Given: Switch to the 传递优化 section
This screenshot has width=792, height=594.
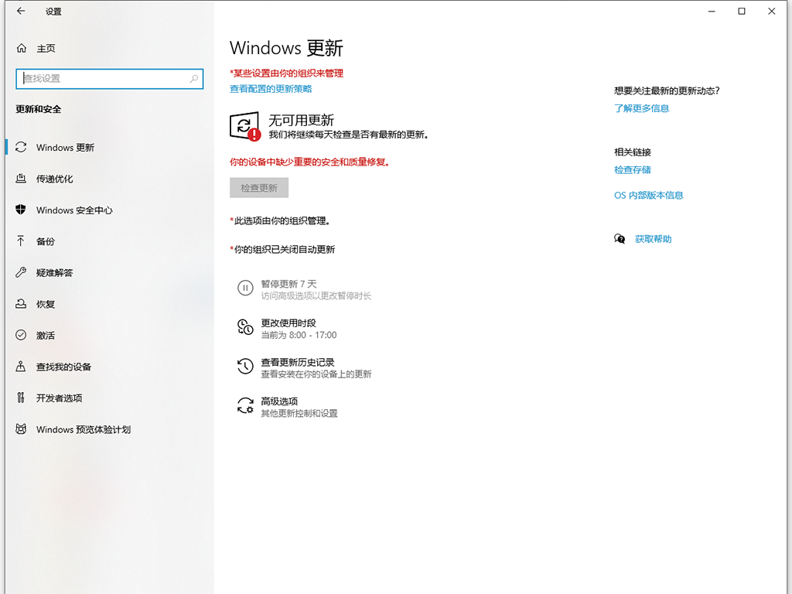Looking at the screenshot, I should 55,179.
